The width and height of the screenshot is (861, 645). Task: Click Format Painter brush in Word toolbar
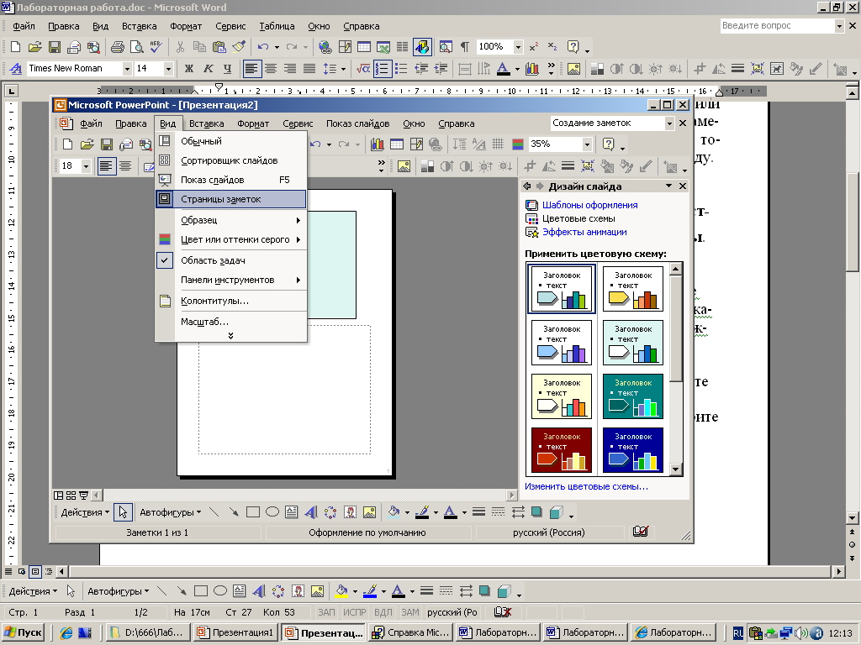pyautogui.click(x=239, y=47)
